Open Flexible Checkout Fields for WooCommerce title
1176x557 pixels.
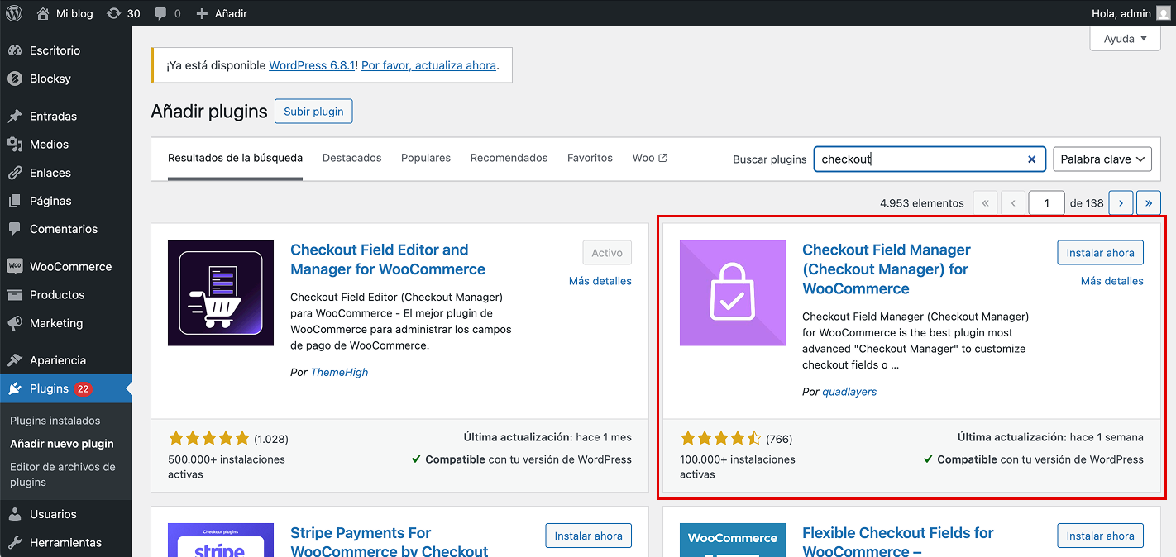click(898, 542)
